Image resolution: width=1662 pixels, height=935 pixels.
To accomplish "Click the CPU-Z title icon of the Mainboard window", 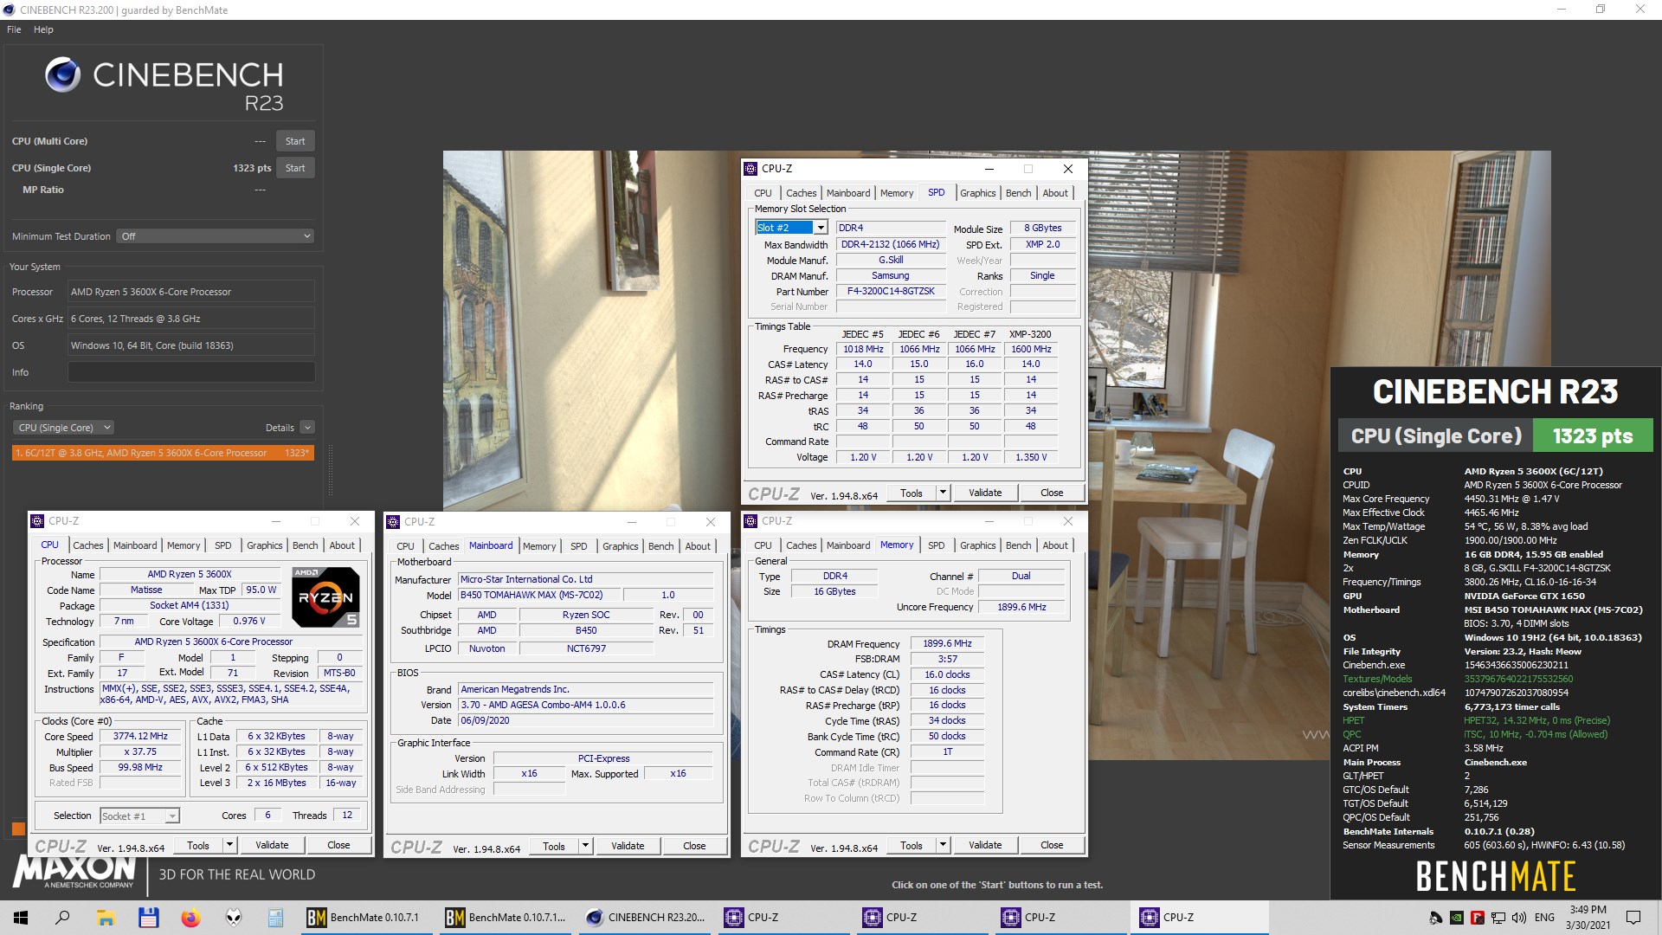I will tap(393, 522).
